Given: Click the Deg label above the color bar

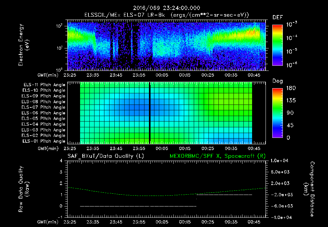Looking at the screenshot, I should (277, 81).
